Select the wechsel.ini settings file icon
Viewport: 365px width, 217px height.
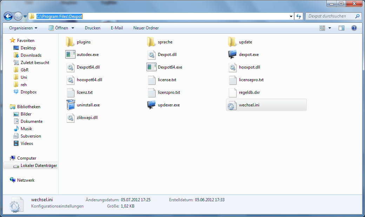(x=232, y=105)
